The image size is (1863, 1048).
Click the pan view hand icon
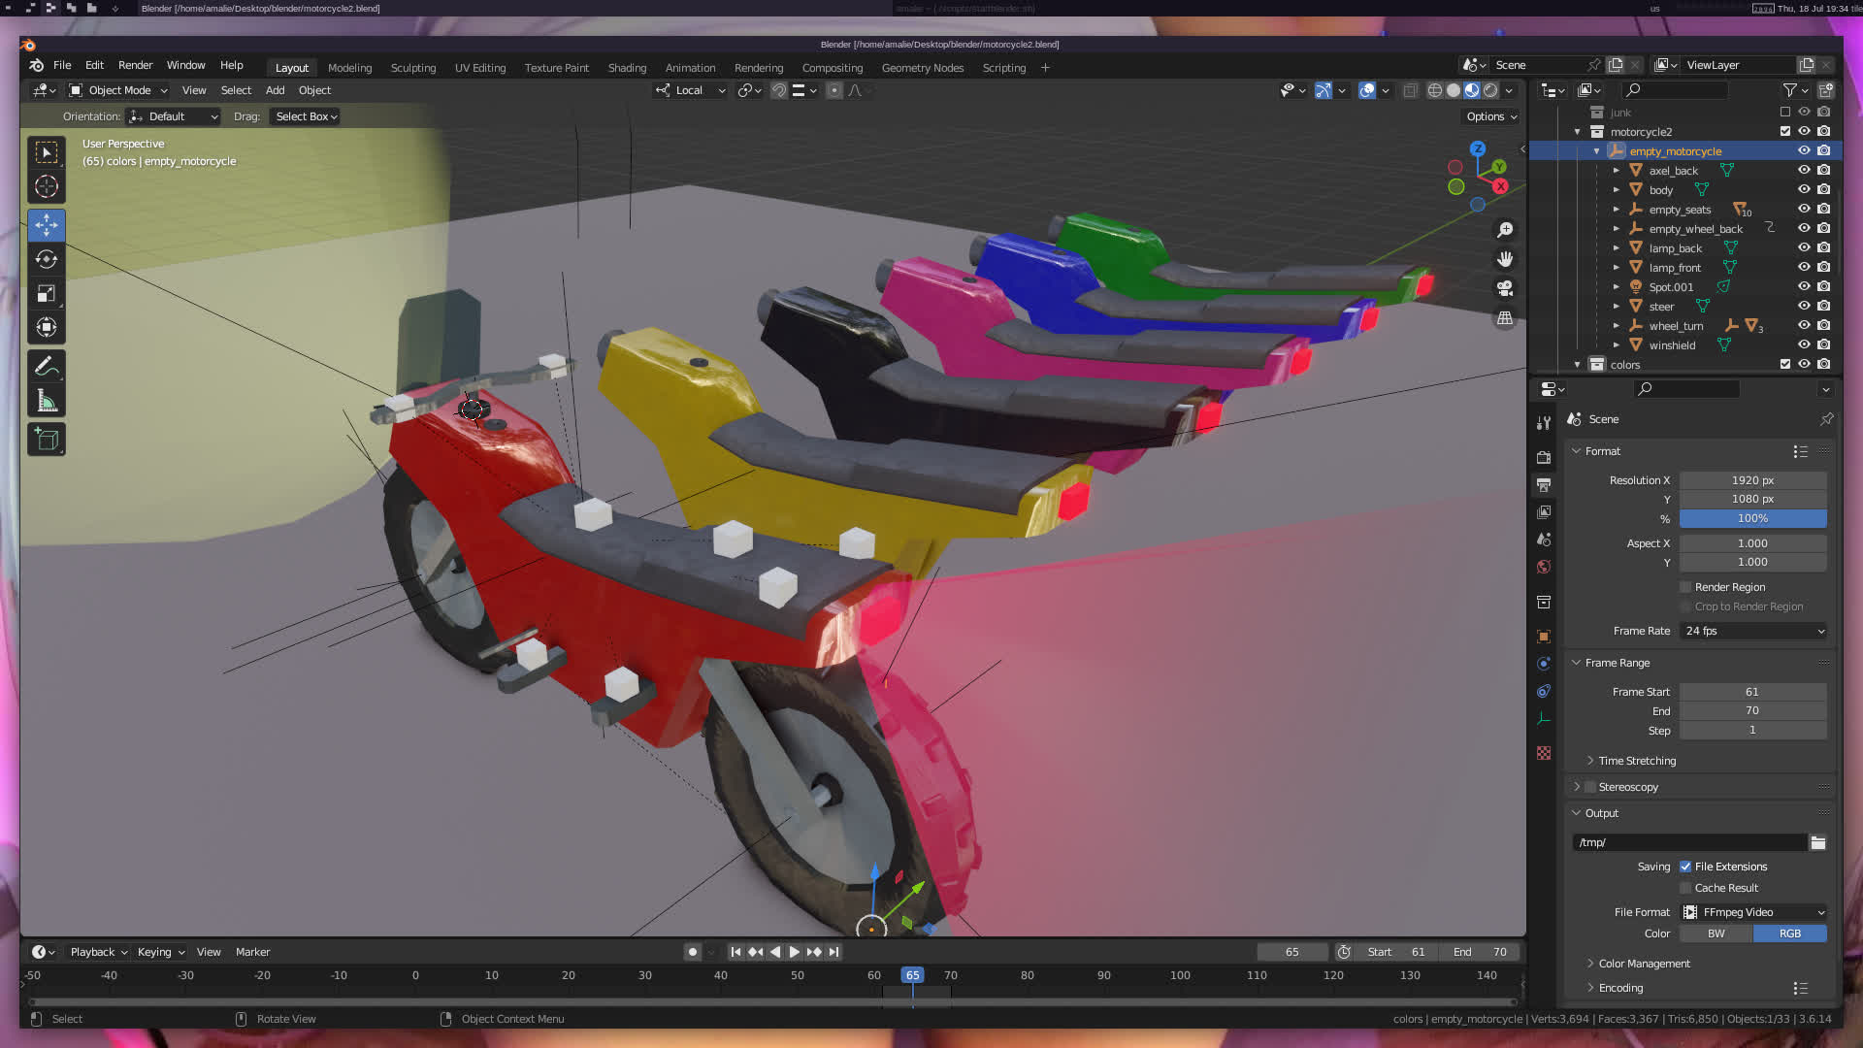[x=1505, y=259]
